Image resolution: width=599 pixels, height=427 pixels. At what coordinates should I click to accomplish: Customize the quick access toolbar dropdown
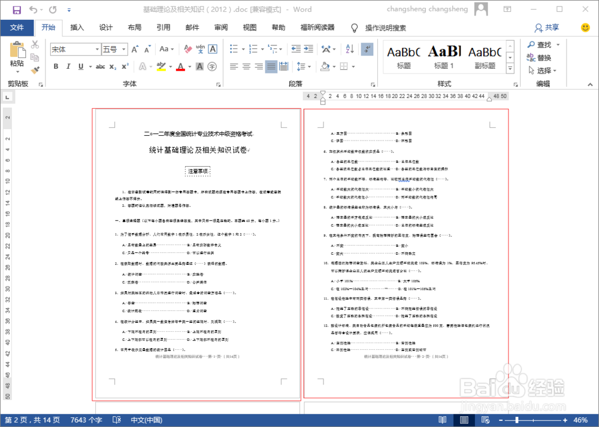click(69, 10)
